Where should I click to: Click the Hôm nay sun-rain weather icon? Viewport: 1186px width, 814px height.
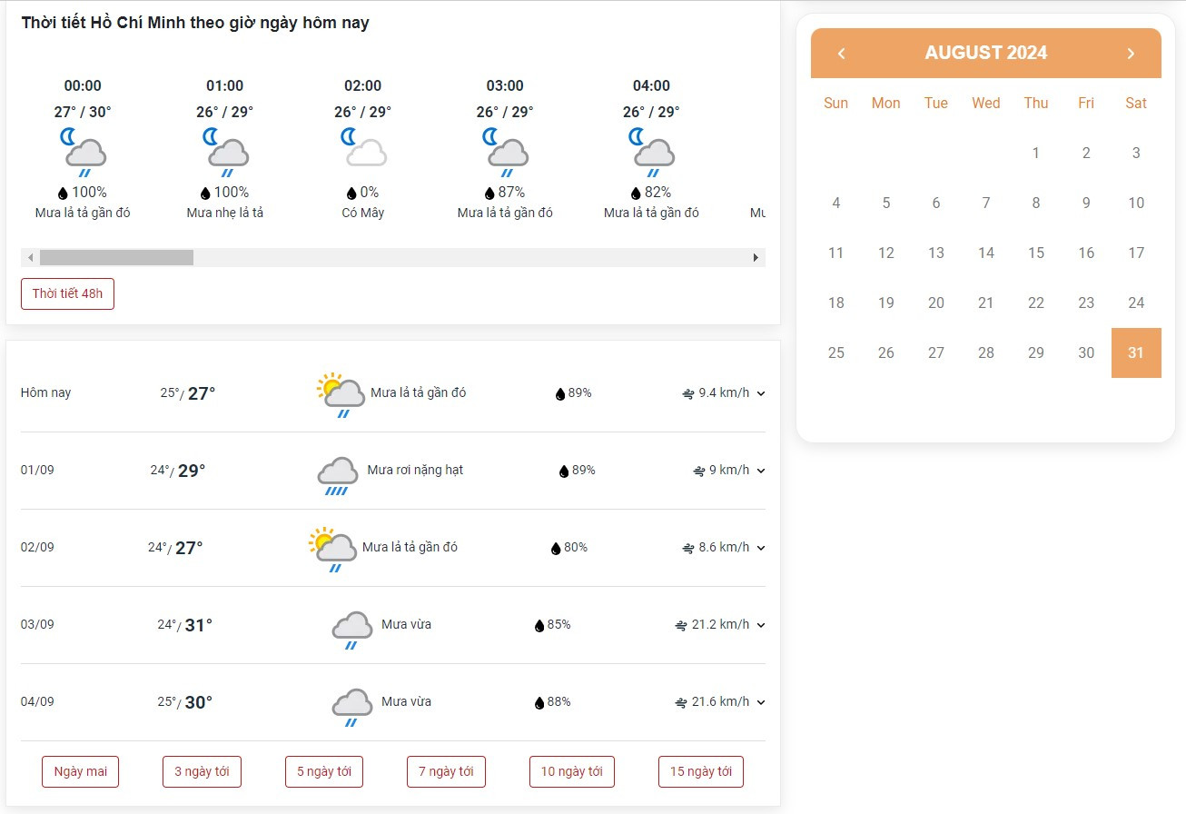click(341, 394)
